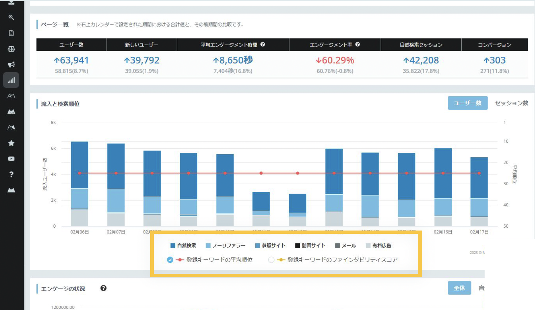The image size is (535, 310).
Task: Select the bar chart analytics sidebar icon
Action: (11, 80)
